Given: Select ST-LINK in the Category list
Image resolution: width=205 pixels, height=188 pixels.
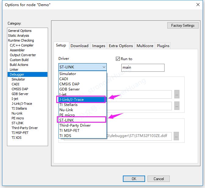Looking at the screenshot, I should (x=27, y=123).
